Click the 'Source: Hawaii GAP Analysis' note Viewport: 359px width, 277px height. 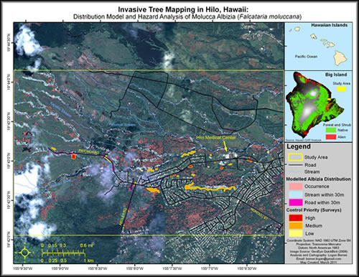(303, 140)
